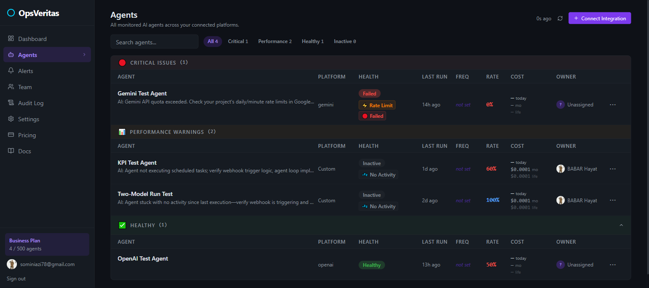649x288 pixels.
Task: Click the Inactive pill for KPI Test Agent
Action: click(372, 163)
